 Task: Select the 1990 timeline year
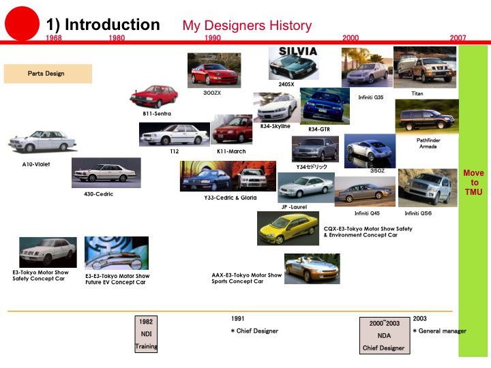pyautogui.click(x=213, y=38)
